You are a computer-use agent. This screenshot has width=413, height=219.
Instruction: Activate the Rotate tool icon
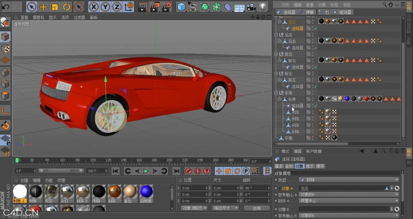click(66, 7)
